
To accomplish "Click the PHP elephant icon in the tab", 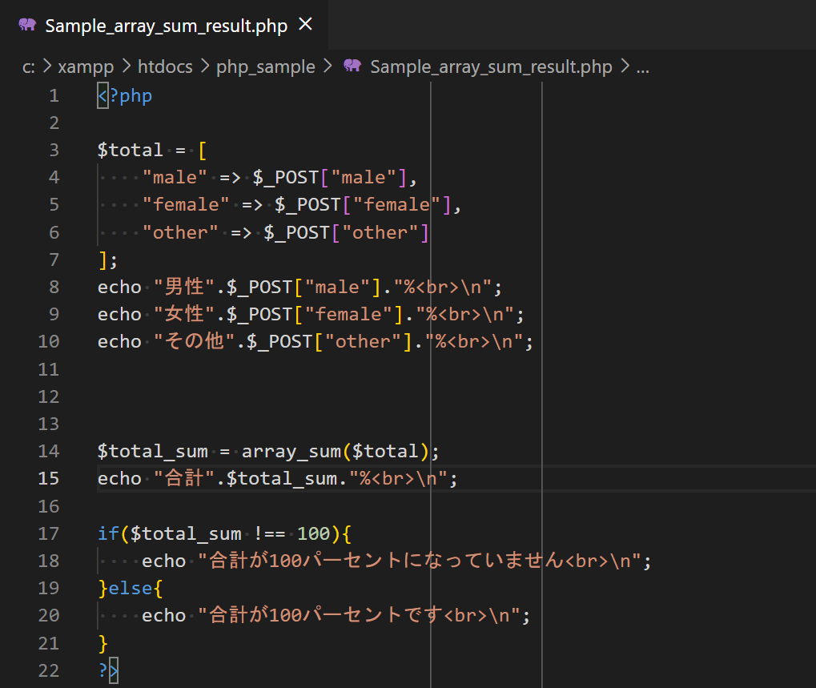I will (x=27, y=25).
